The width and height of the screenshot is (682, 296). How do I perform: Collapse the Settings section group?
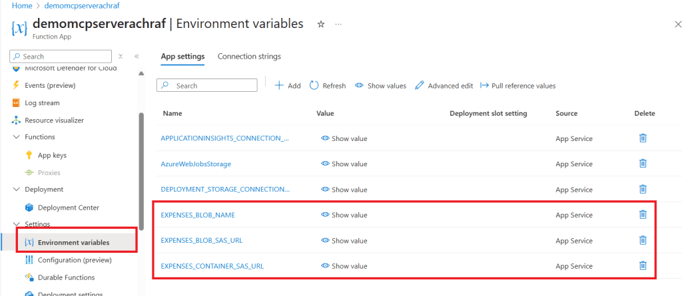pyautogui.click(x=17, y=224)
